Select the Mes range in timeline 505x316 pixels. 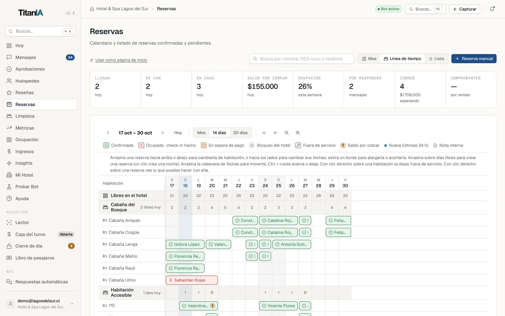[201, 133]
